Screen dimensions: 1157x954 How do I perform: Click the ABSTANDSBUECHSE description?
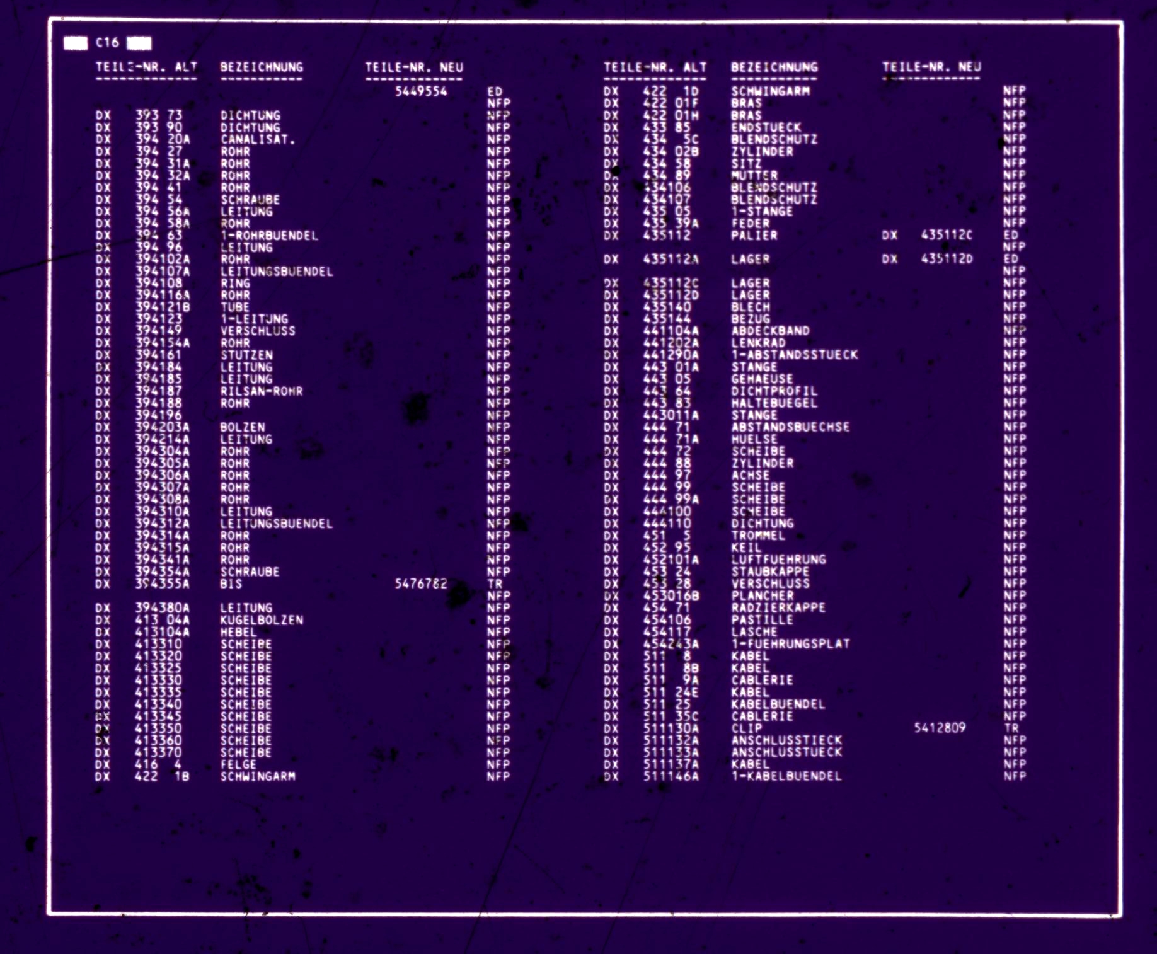790,427
